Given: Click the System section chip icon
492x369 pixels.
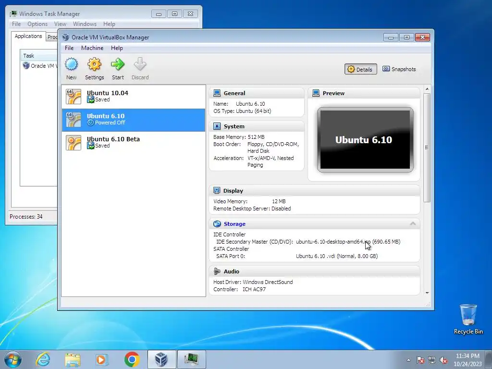Looking at the screenshot, I should (x=217, y=126).
